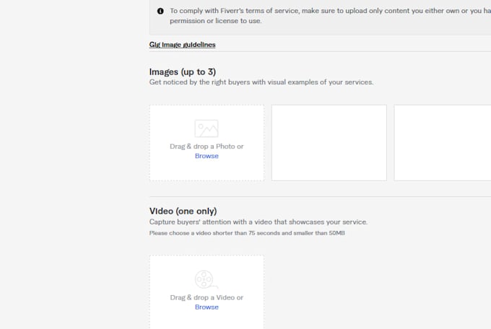Click the film reel video icon

coord(207,279)
